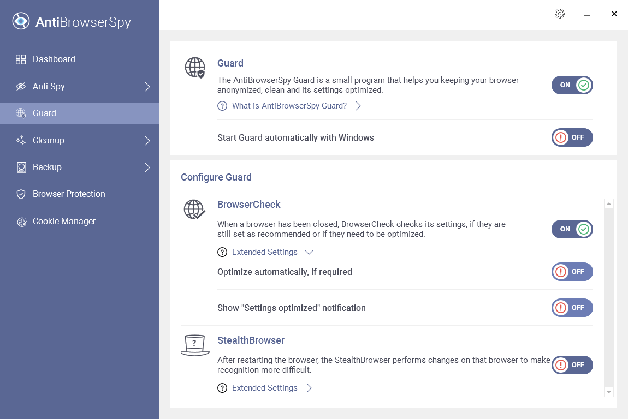The width and height of the screenshot is (628, 419).
Task: Expand the Cleanup submenu chevron
Action: click(x=147, y=141)
